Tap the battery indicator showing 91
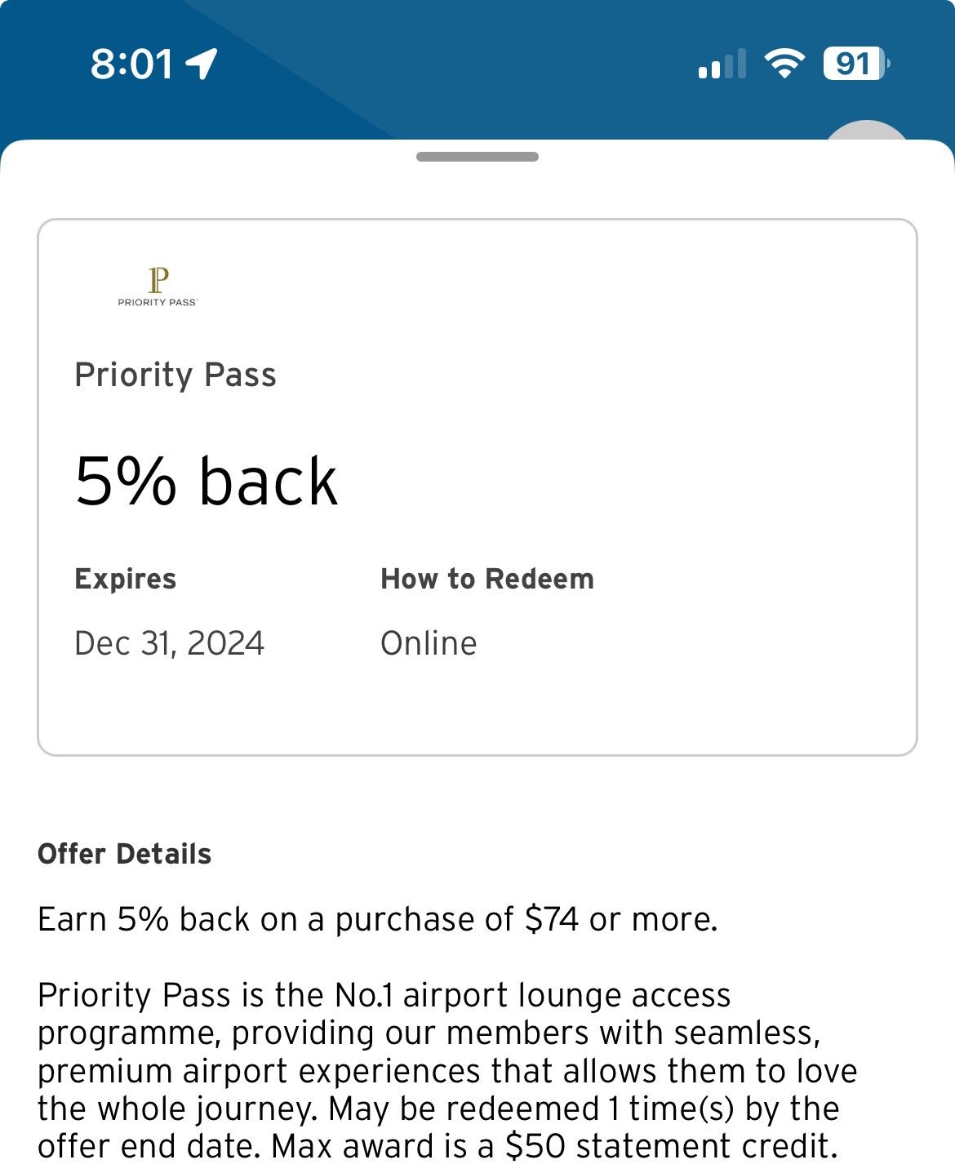This screenshot has height=1173, width=955. pyautogui.click(x=855, y=64)
